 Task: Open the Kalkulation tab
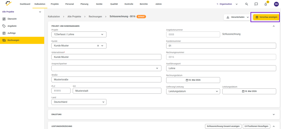pos(40,4)
